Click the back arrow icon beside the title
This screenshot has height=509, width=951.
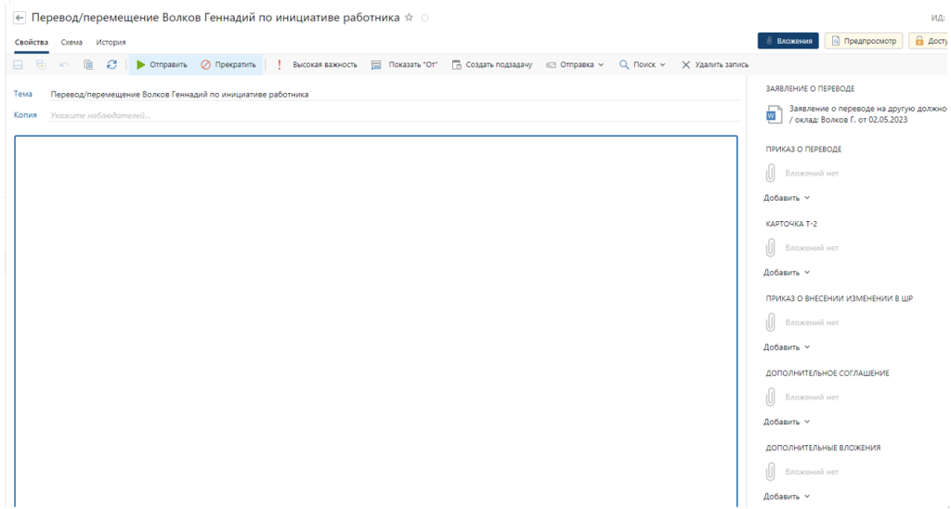(20, 18)
